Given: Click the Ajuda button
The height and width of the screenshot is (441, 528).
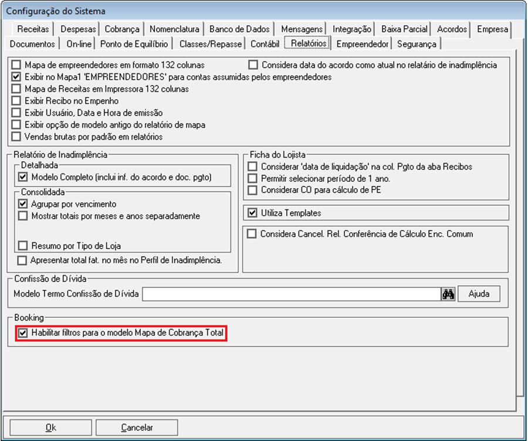Looking at the screenshot, I should point(479,294).
